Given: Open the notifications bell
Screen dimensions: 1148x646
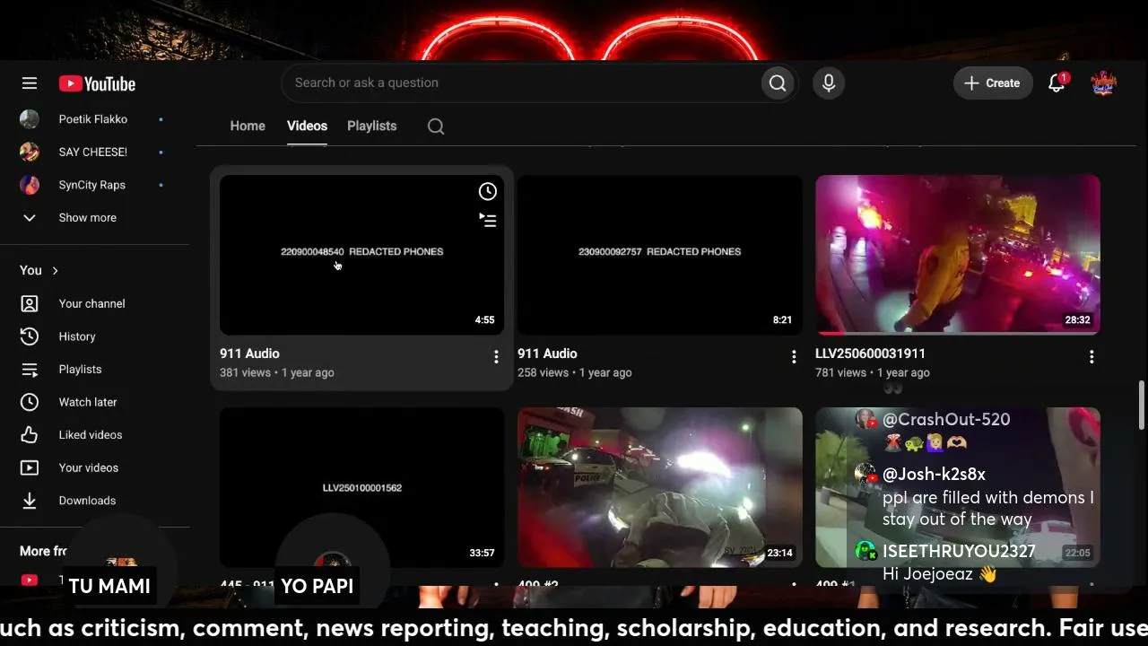Looking at the screenshot, I should tap(1057, 83).
